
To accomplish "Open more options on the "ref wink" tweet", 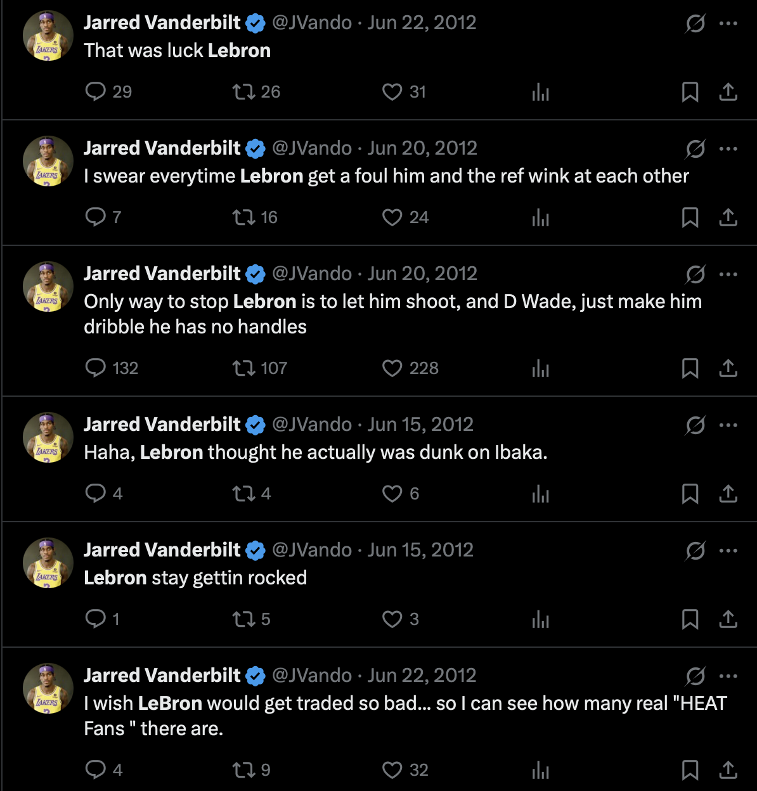I will [x=728, y=149].
